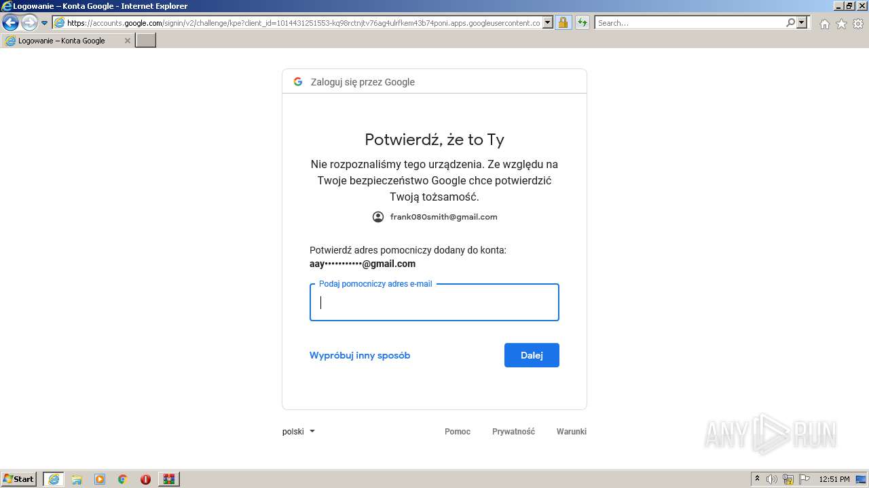
Task: Click the search magnifier icon
Action: (x=790, y=22)
